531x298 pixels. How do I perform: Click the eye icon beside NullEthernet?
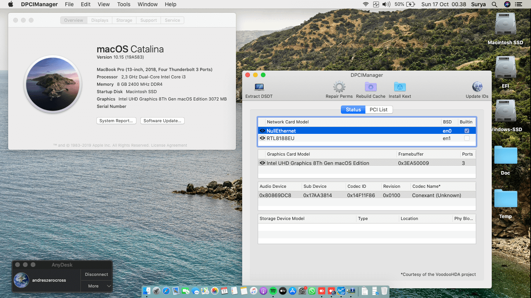(x=262, y=131)
